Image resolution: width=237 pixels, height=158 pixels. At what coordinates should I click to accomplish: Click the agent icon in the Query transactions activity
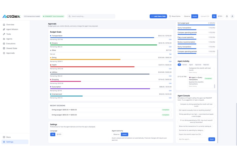click(x=190, y=77)
